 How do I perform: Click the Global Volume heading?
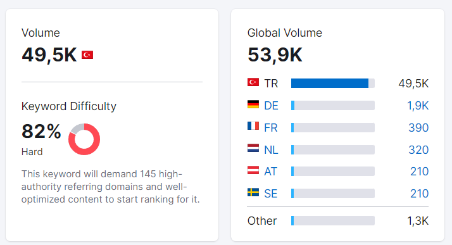click(284, 33)
